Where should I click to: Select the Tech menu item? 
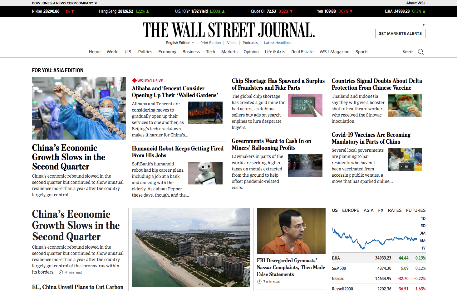[x=210, y=52]
